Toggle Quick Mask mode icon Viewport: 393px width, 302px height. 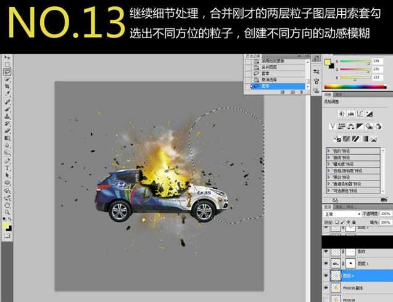tap(7, 235)
